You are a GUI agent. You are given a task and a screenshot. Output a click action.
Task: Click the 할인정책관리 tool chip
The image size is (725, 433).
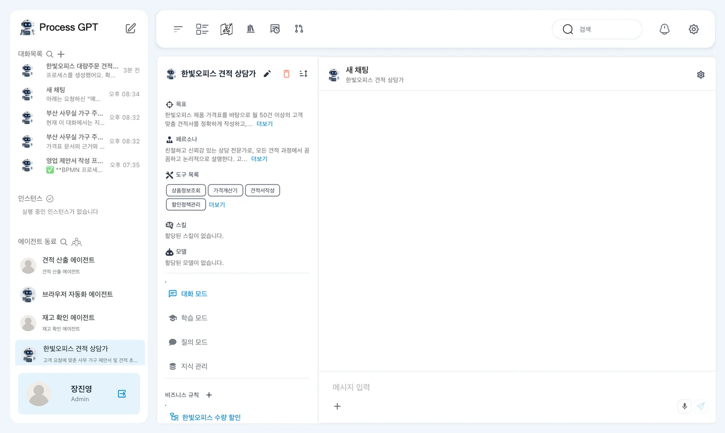coord(186,205)
